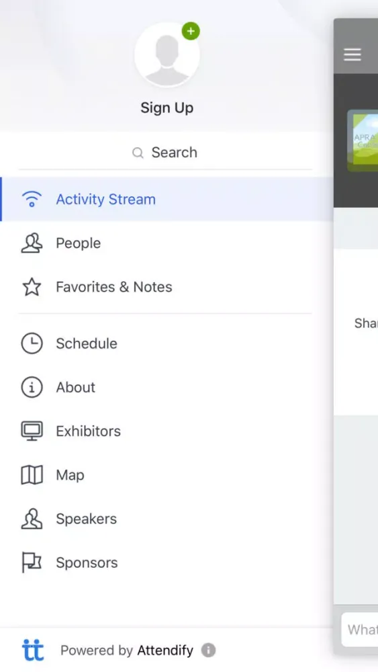Click the Map icon
The image size is (378, 672).
tap(32, 475)
